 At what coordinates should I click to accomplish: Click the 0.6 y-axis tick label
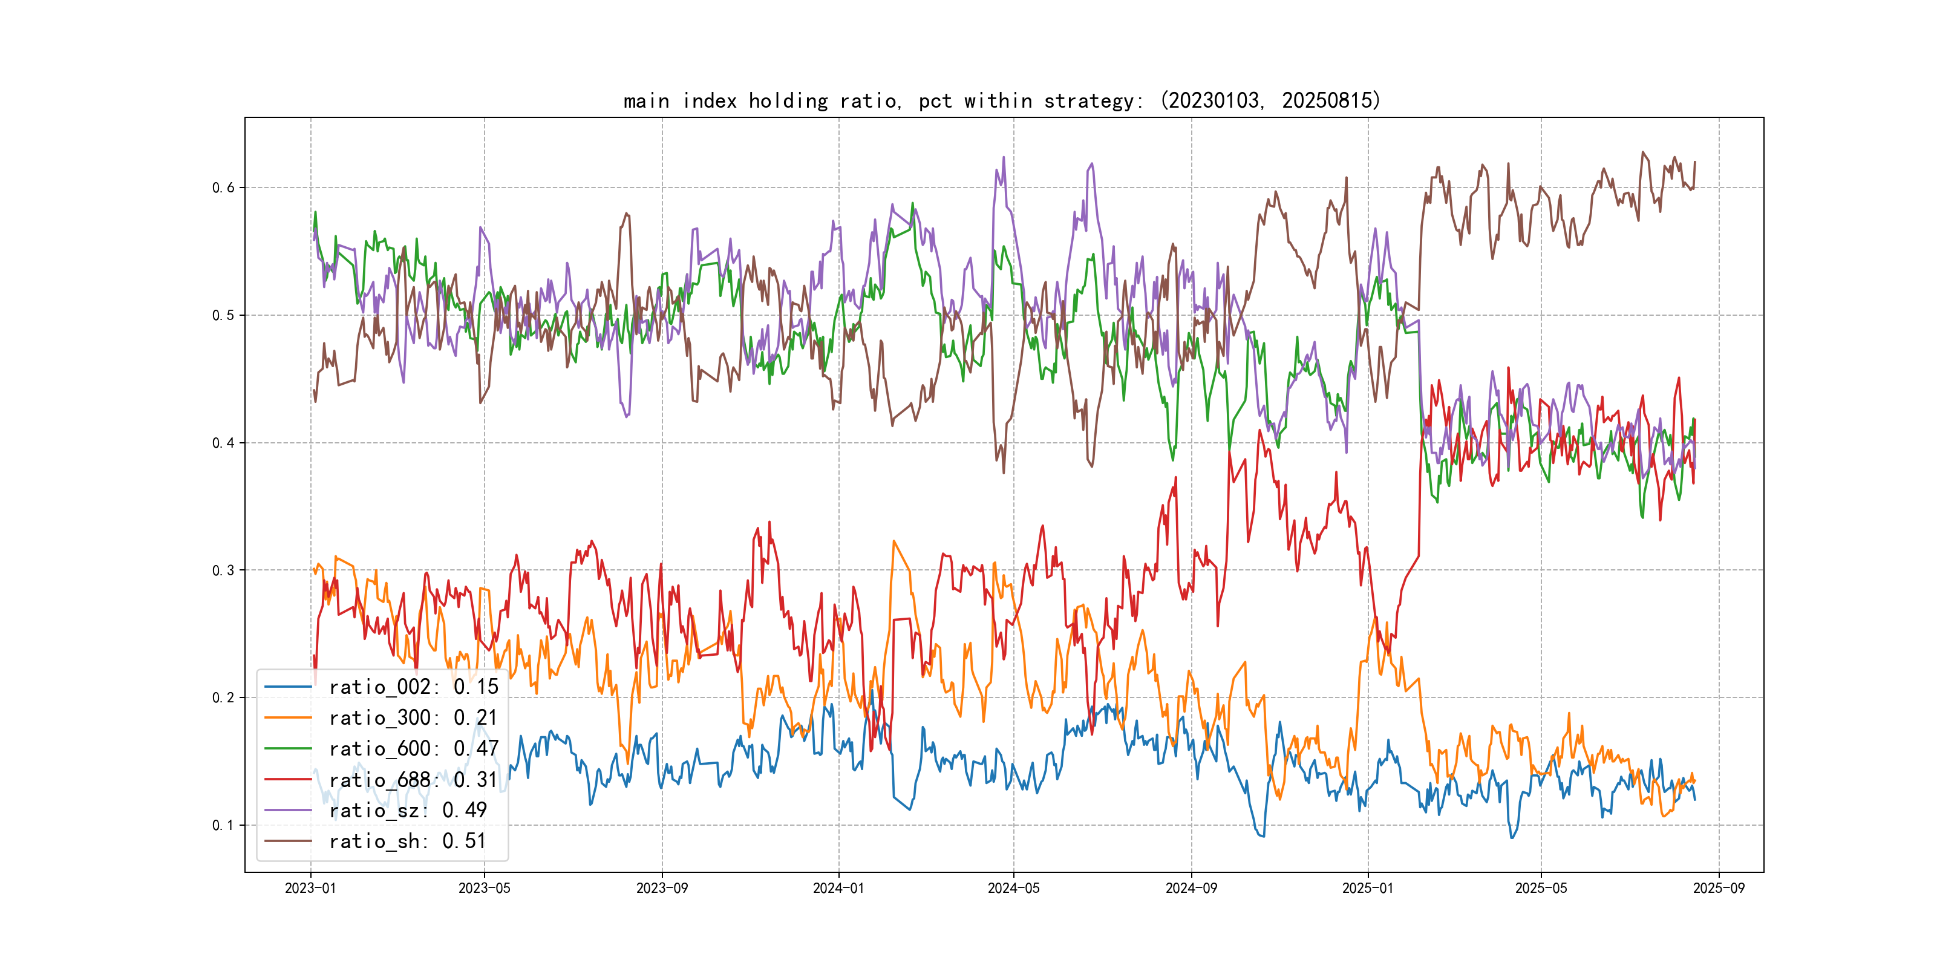click(x=223, y=188)
